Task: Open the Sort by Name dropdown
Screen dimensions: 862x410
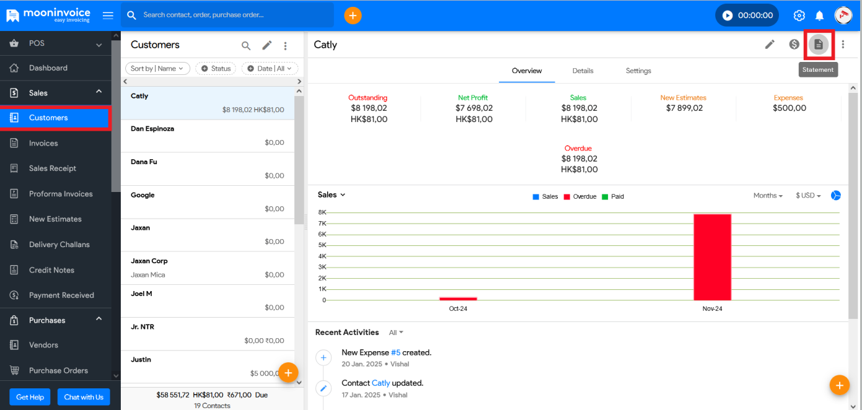Action: [x=157, y=69]
